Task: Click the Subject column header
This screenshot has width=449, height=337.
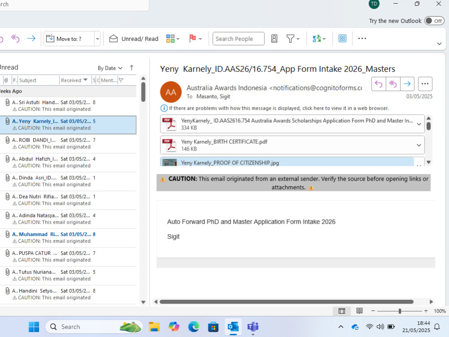Action: (38, 80)
